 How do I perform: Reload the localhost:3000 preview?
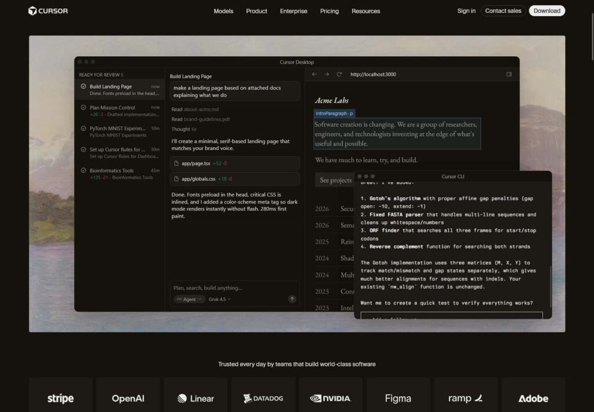point(339,75)
